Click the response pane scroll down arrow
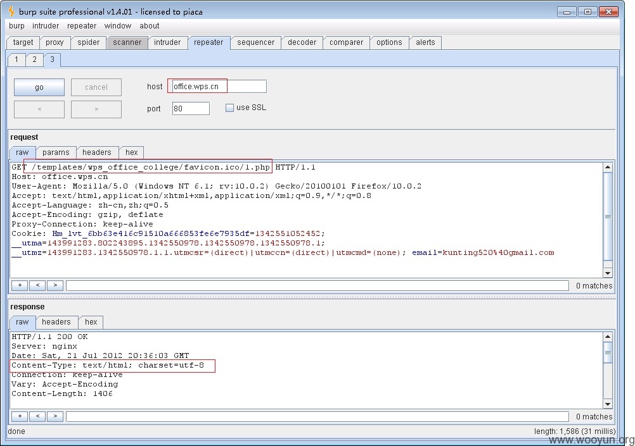 point(608,404)
